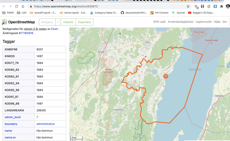230x141 pixels.
Task: Click the orange marker icon on the map
Action: pyautogui.click(x=166, y=76)
